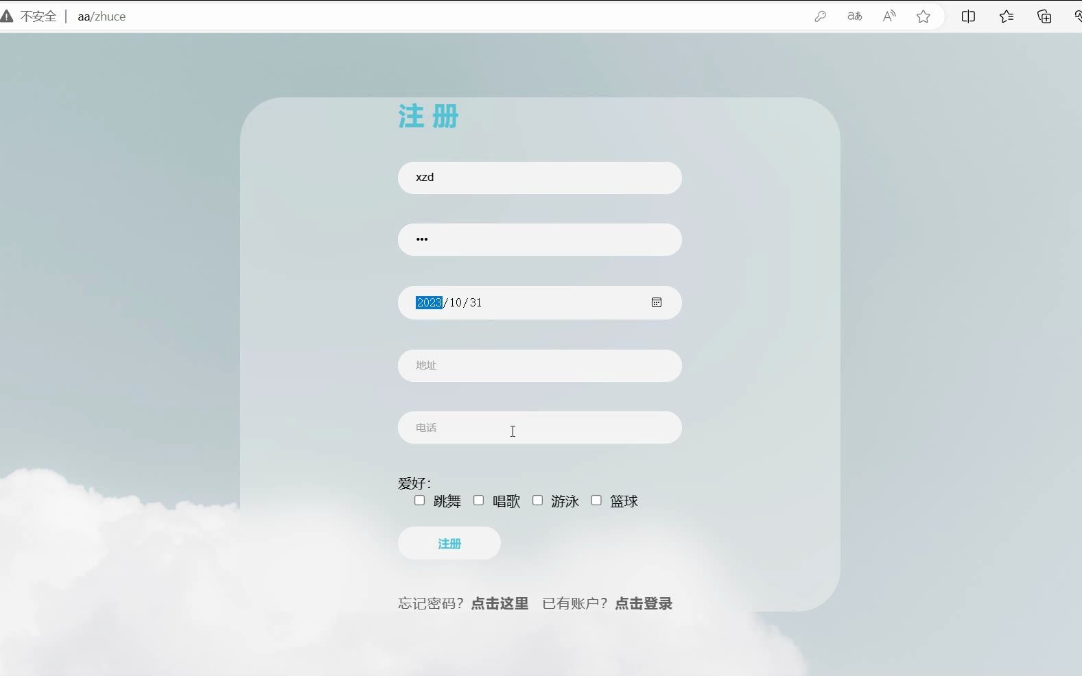Viewport: 1082px width, 676px height.
Task: Click the 篮球 label text
Action: (x=624, y=501)
